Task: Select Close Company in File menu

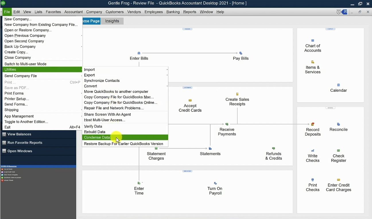Action: pyautogui.click(x=42, y=58)
